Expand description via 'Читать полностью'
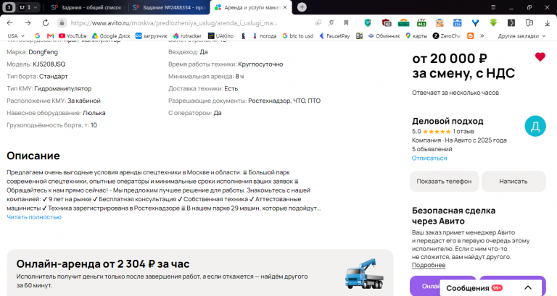The height and width of the screenshot is (296, 557). 34,217
